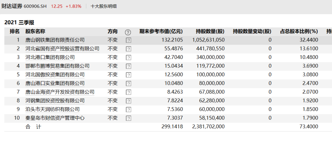Select shares cell 119,772,000
The image size is (332, 141).
click(211, 66)
